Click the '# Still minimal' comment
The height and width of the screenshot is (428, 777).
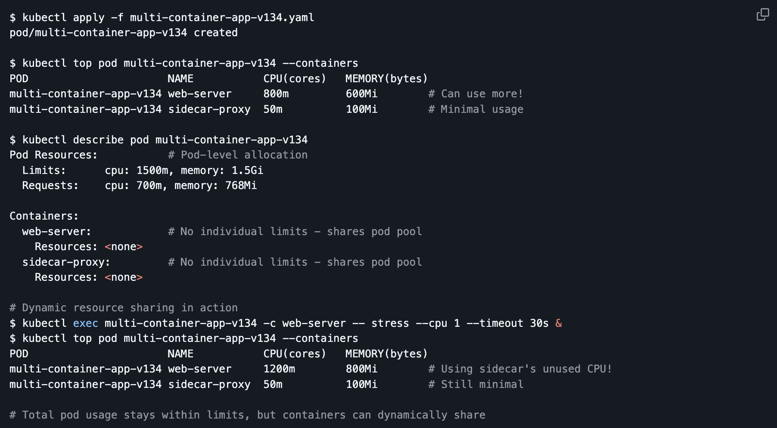(x=476, y=385)
